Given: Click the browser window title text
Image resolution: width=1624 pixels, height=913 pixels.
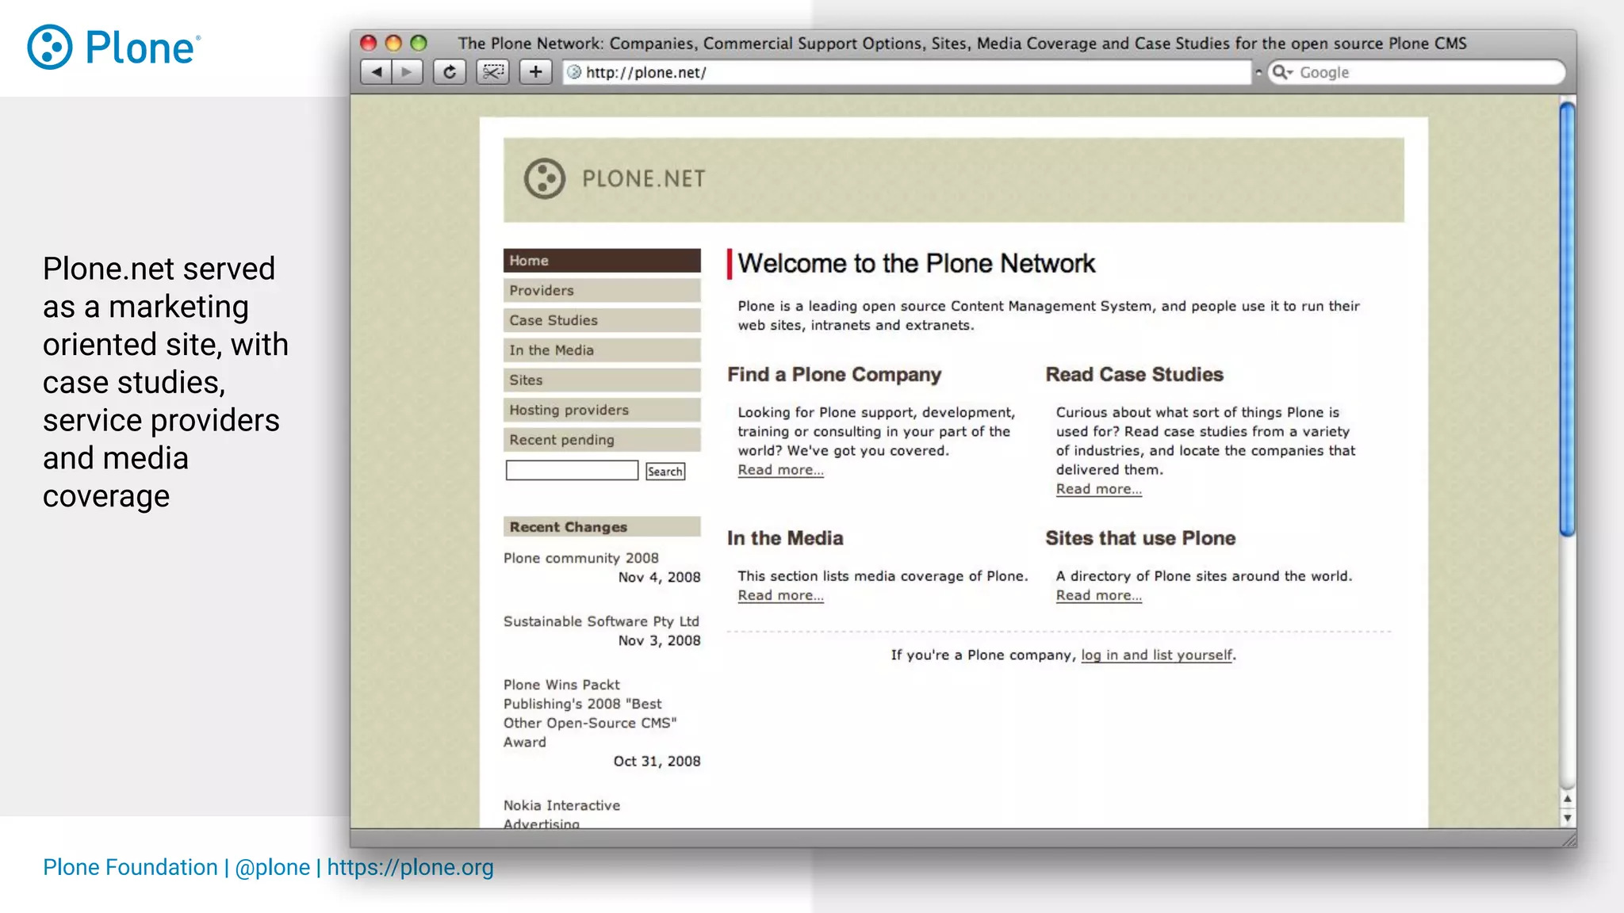Looking at the screenshot, I should tap(962, 43).
